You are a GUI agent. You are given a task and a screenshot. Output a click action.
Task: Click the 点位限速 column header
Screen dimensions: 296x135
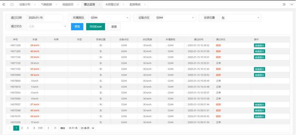147,39
